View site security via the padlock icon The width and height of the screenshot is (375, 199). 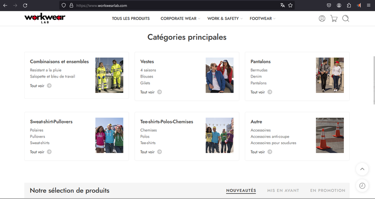[71, 5]
